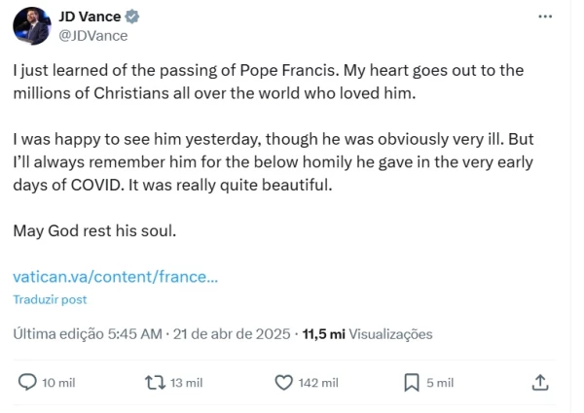
Task: Click the reply speech bubble icon
Action: coord(28,383)
